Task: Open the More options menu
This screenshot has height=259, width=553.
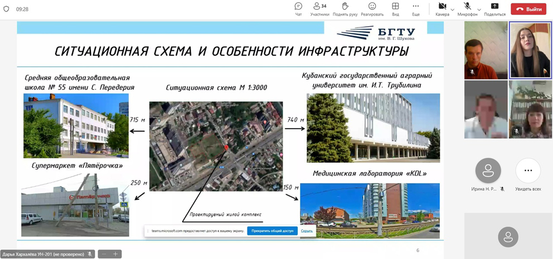Action: click(416, 9)
